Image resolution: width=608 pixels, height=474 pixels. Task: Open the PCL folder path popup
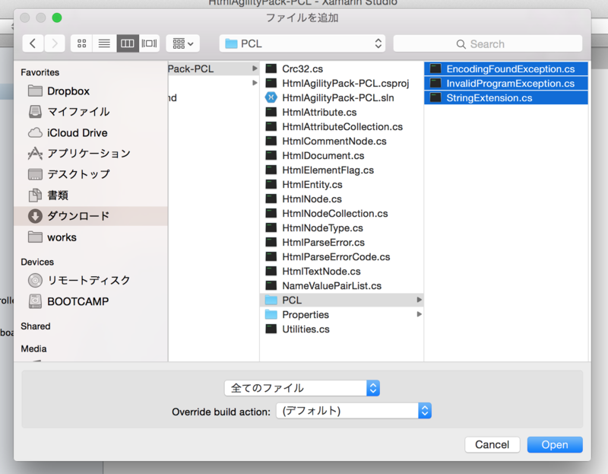tap(302, 43)
